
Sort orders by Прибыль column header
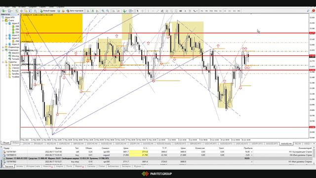tap(248, 148)
